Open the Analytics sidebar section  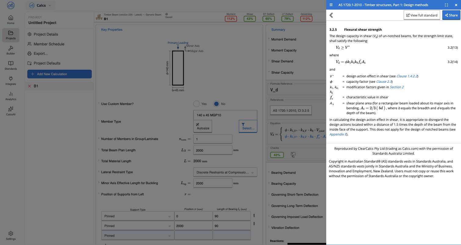11,96
